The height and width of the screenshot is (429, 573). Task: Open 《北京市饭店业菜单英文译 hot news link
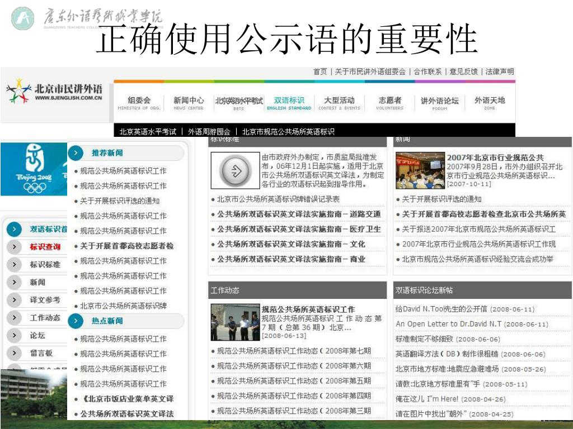pyautogui.click(x=127, y=399)
